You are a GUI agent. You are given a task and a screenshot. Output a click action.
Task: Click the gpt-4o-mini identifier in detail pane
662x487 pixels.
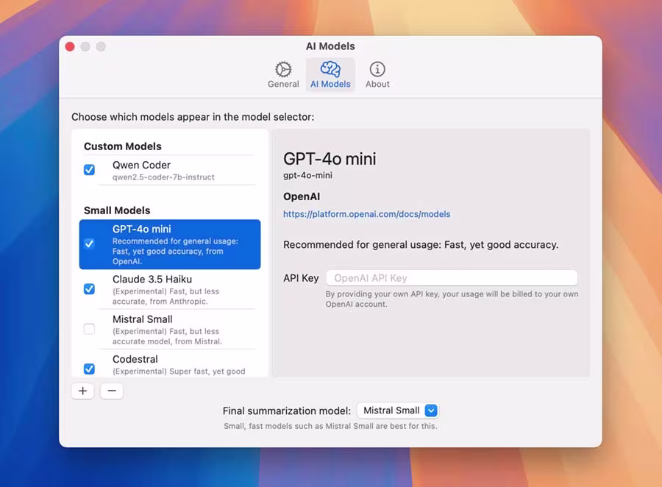pyautogui.click(x=307, y=175)
